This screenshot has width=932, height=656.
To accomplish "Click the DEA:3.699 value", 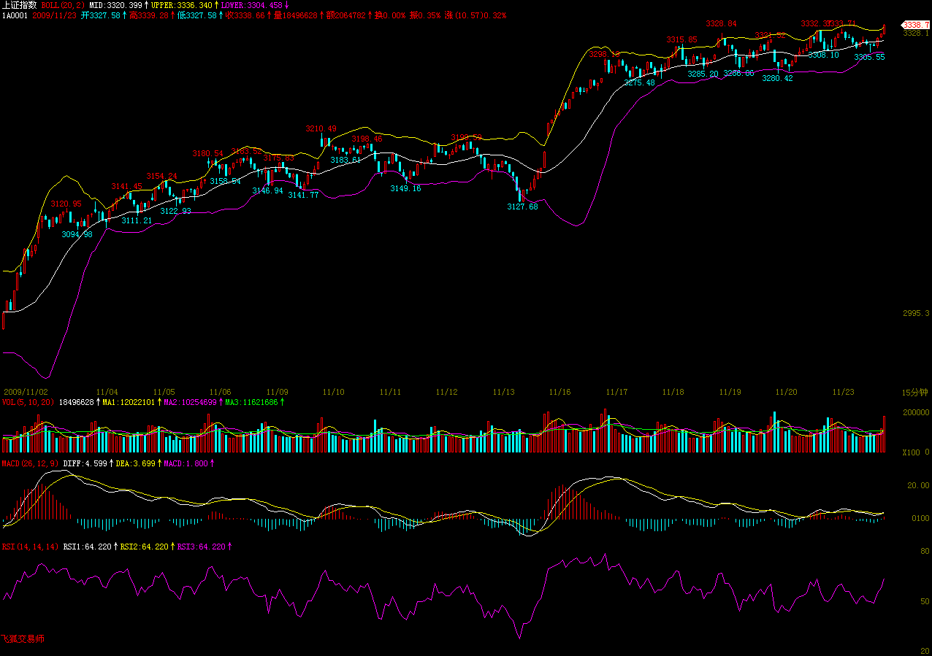I will 134,463.
